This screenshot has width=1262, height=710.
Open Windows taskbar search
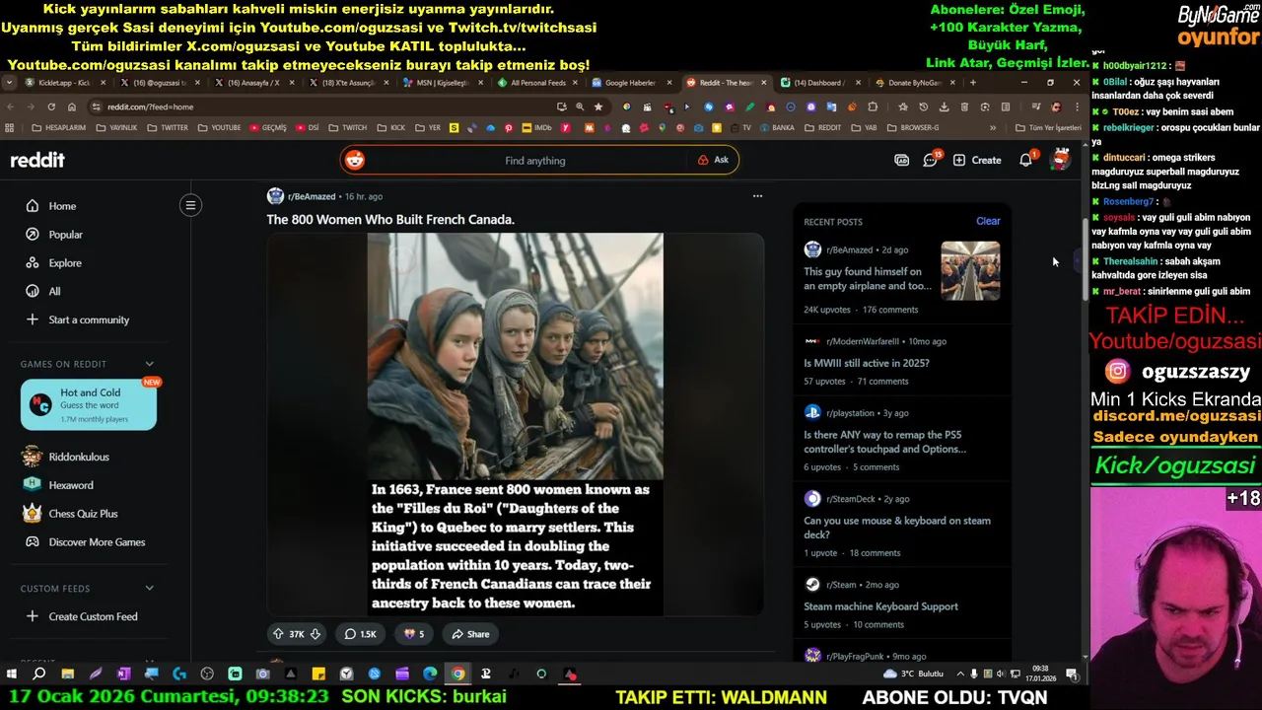[x=39, y=674]
